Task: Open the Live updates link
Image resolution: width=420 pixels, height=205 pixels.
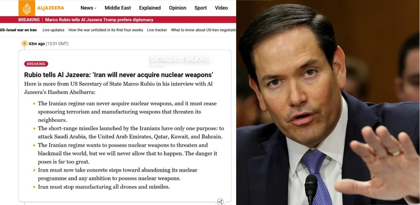Action: (54, 30)
